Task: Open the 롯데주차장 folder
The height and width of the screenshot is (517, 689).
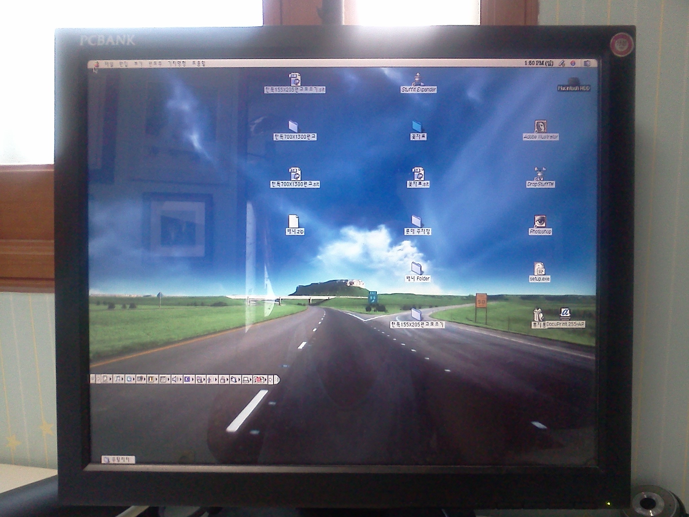Action: (417, 221)
